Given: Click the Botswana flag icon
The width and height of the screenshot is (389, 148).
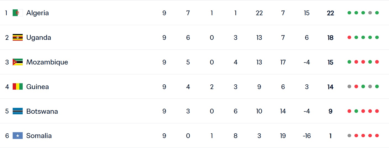Looking at the screenshot, I should tap(18, 111).
